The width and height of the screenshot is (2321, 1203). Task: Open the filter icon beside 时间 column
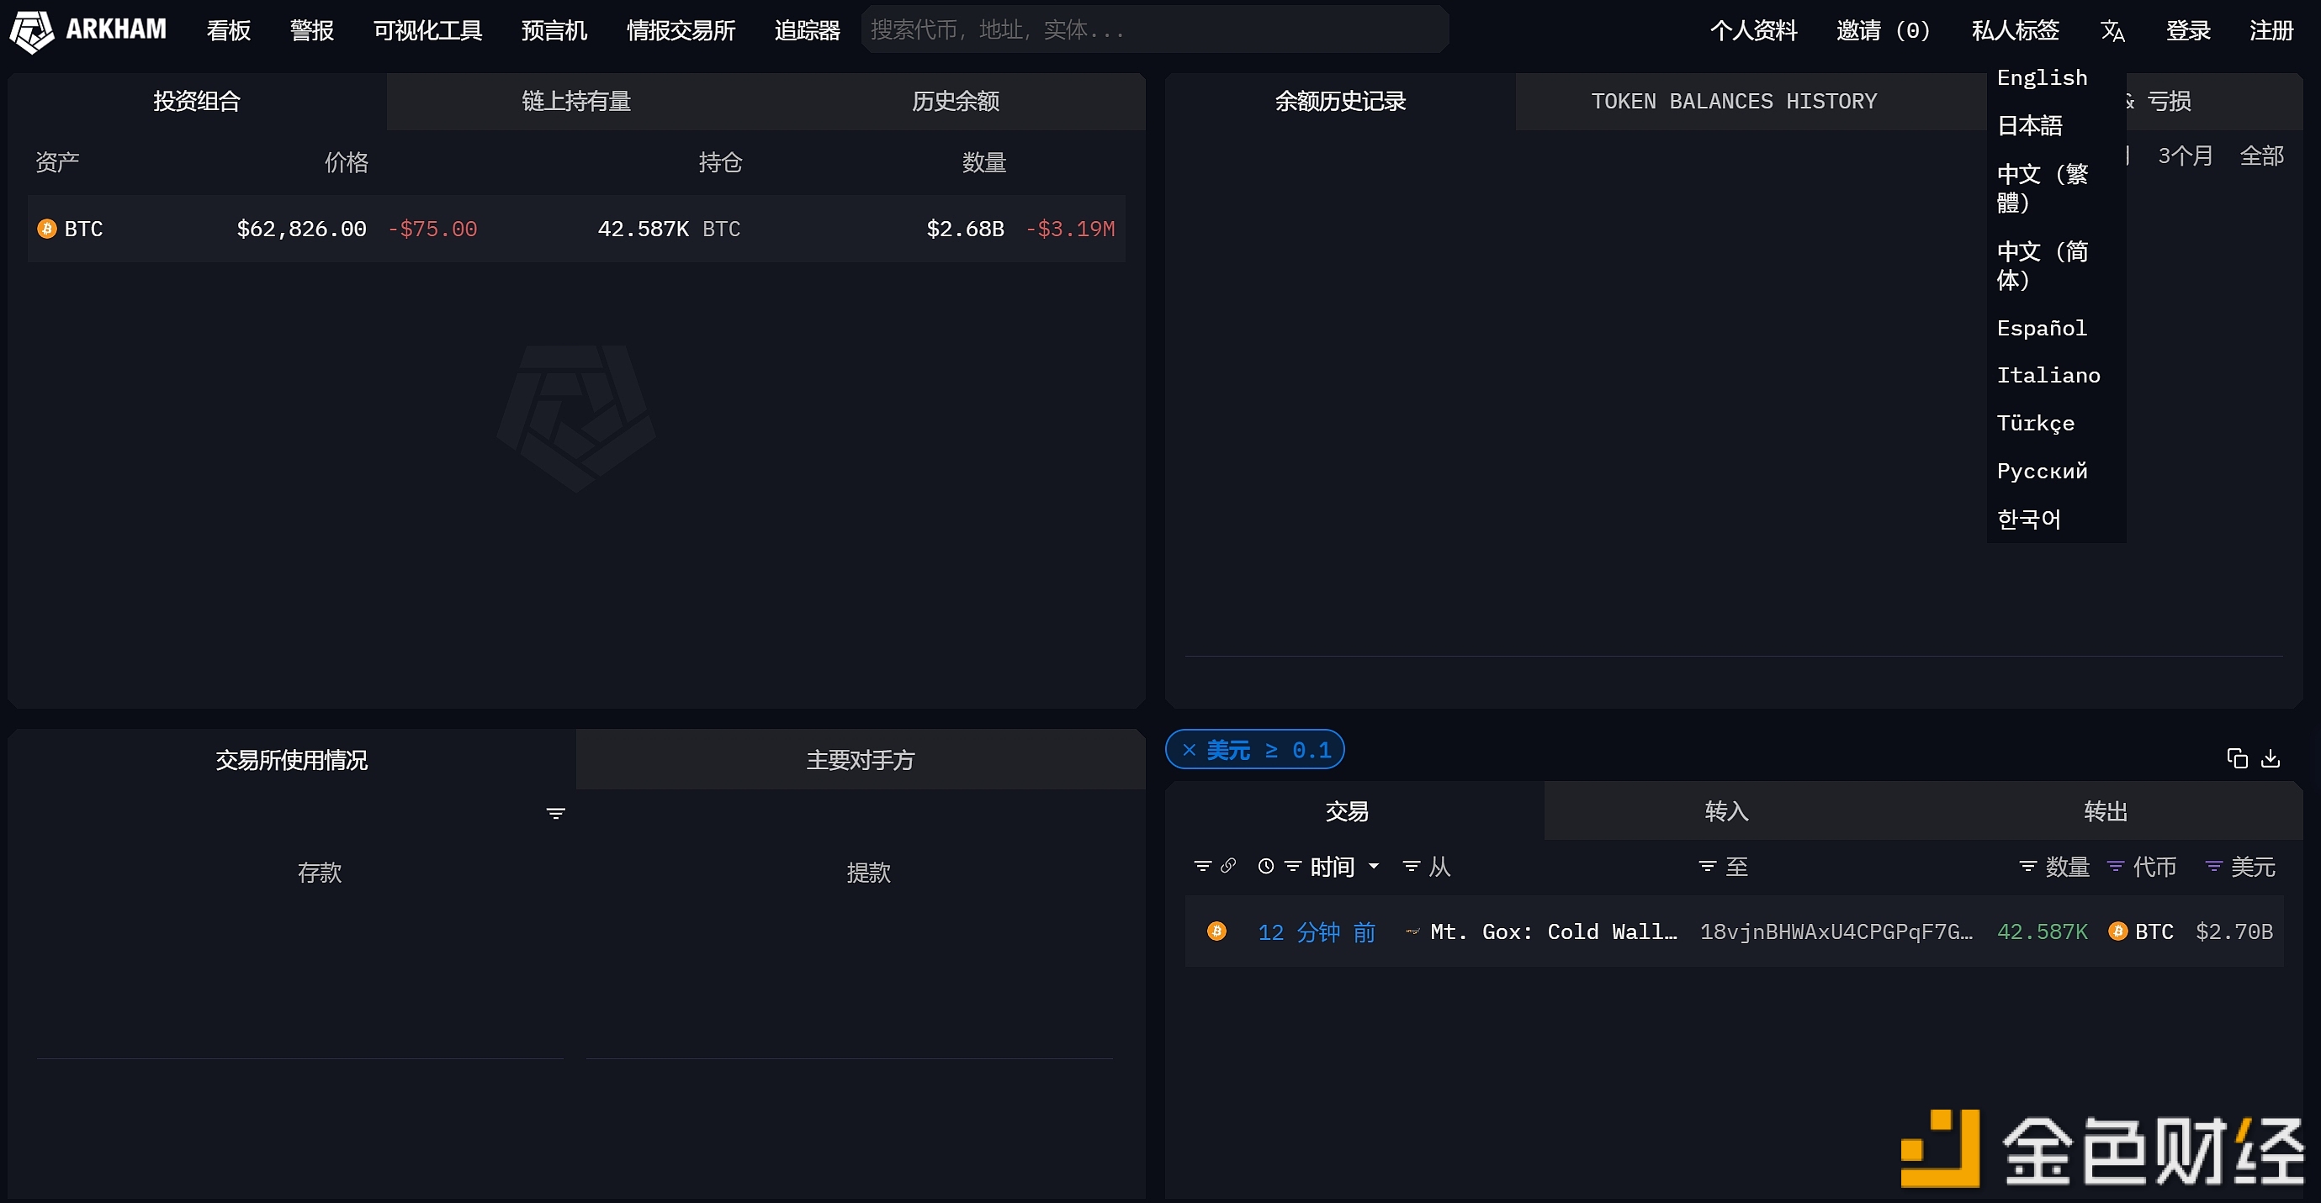pyautogui.click(x=1293, y=866)
